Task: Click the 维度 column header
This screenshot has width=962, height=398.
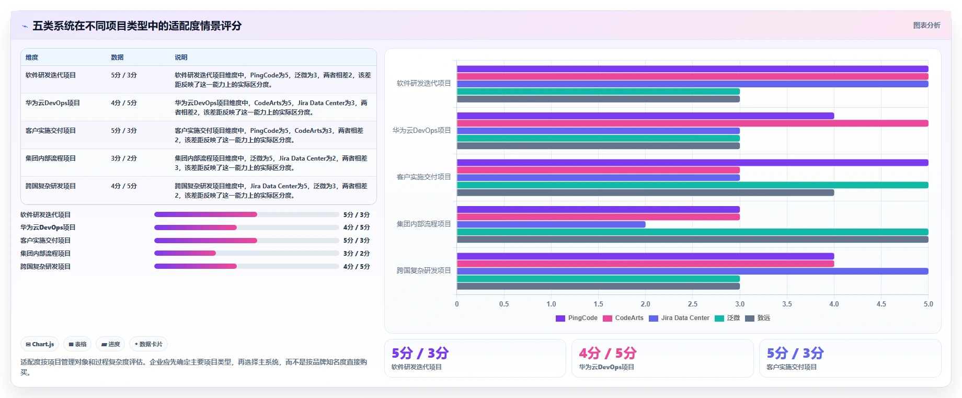Action: click(32, 58)
